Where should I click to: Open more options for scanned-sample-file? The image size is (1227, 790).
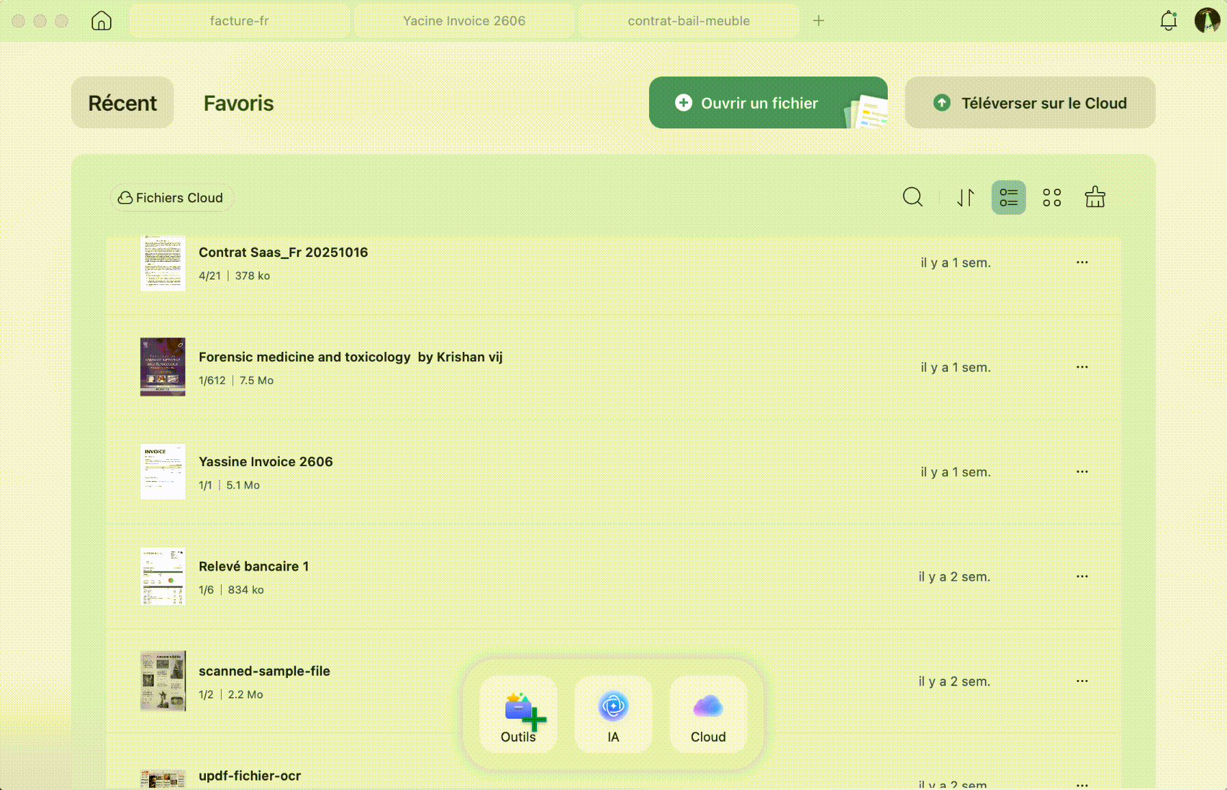point(1081,681)
